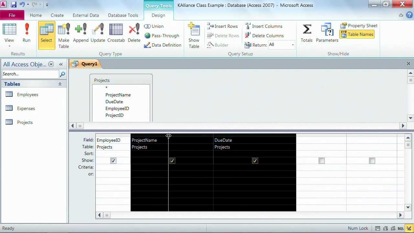
Task: Click the EmployeeID Field cell in grid
Action: [113, 140]
